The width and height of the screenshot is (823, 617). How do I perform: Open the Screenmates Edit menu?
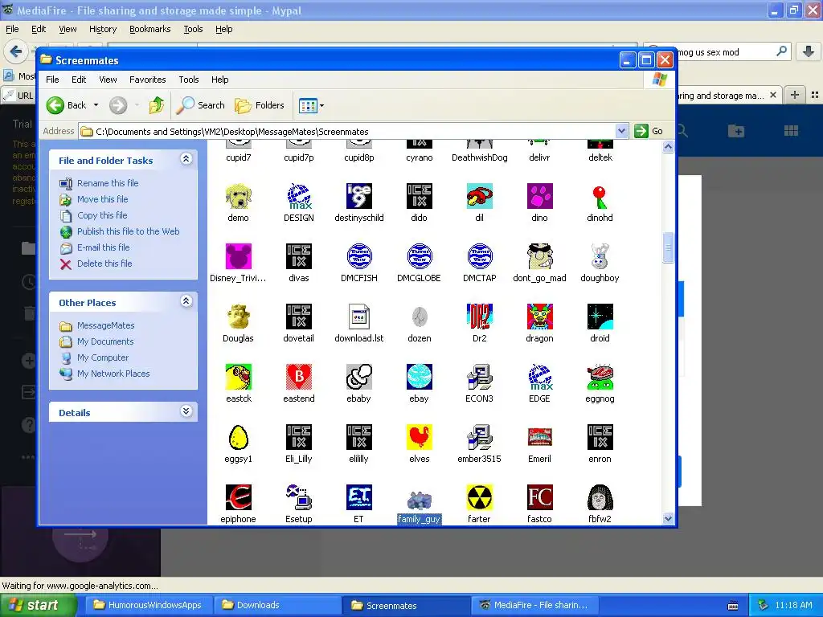[79, 80]
